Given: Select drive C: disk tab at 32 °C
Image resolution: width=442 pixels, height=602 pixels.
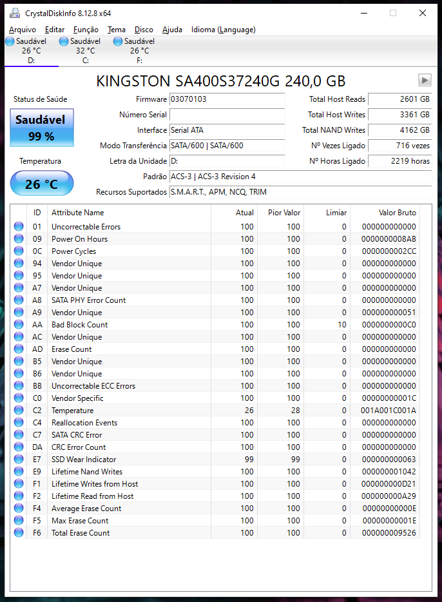Looking at the screenshot, I should 85,51.
